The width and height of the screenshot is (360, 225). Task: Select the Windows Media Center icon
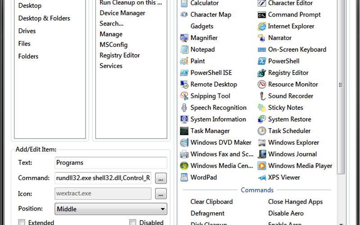[184, 166]
